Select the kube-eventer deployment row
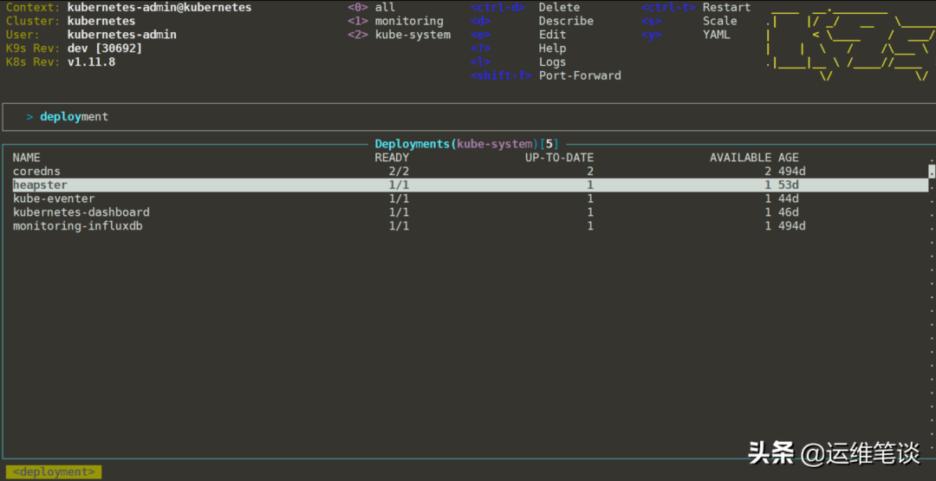The height and width of the screenshot is (481, 936). [471, 198]
